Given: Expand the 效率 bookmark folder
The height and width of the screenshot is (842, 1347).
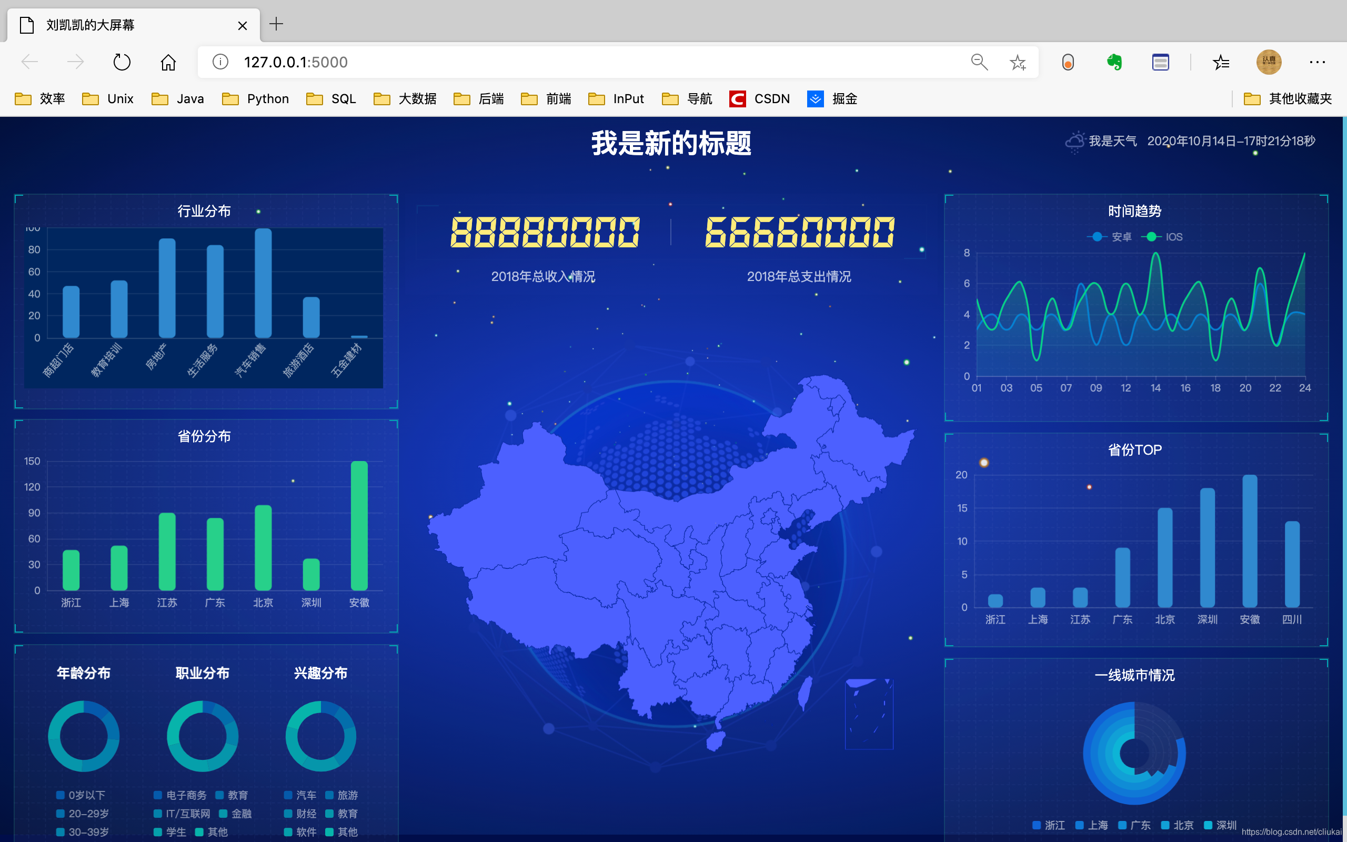Looking at the screenshot, I should pyautogui.click(x=40, y=99).
